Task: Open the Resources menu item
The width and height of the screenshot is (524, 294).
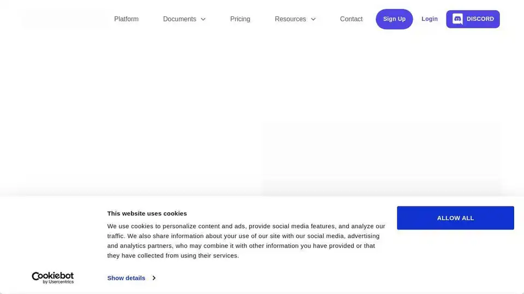Action: pos(290,19)
